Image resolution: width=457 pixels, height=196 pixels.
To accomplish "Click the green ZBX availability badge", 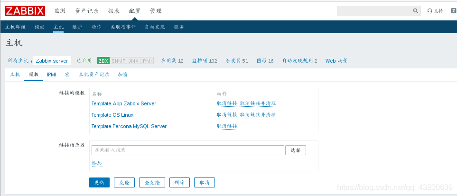I will tap(103, 61).
